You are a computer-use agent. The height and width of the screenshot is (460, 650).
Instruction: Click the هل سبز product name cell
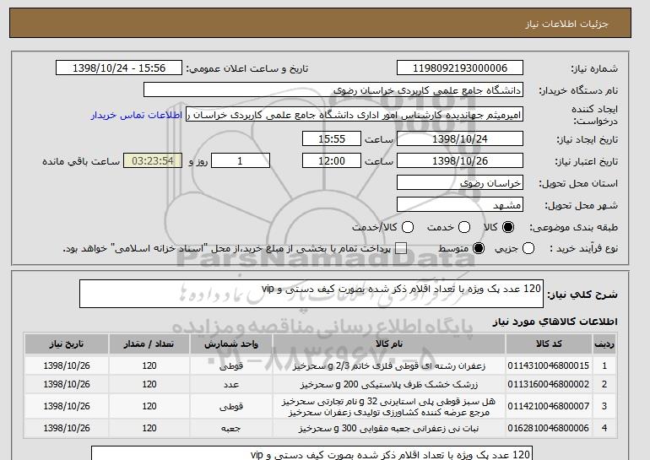coord(389,407)
